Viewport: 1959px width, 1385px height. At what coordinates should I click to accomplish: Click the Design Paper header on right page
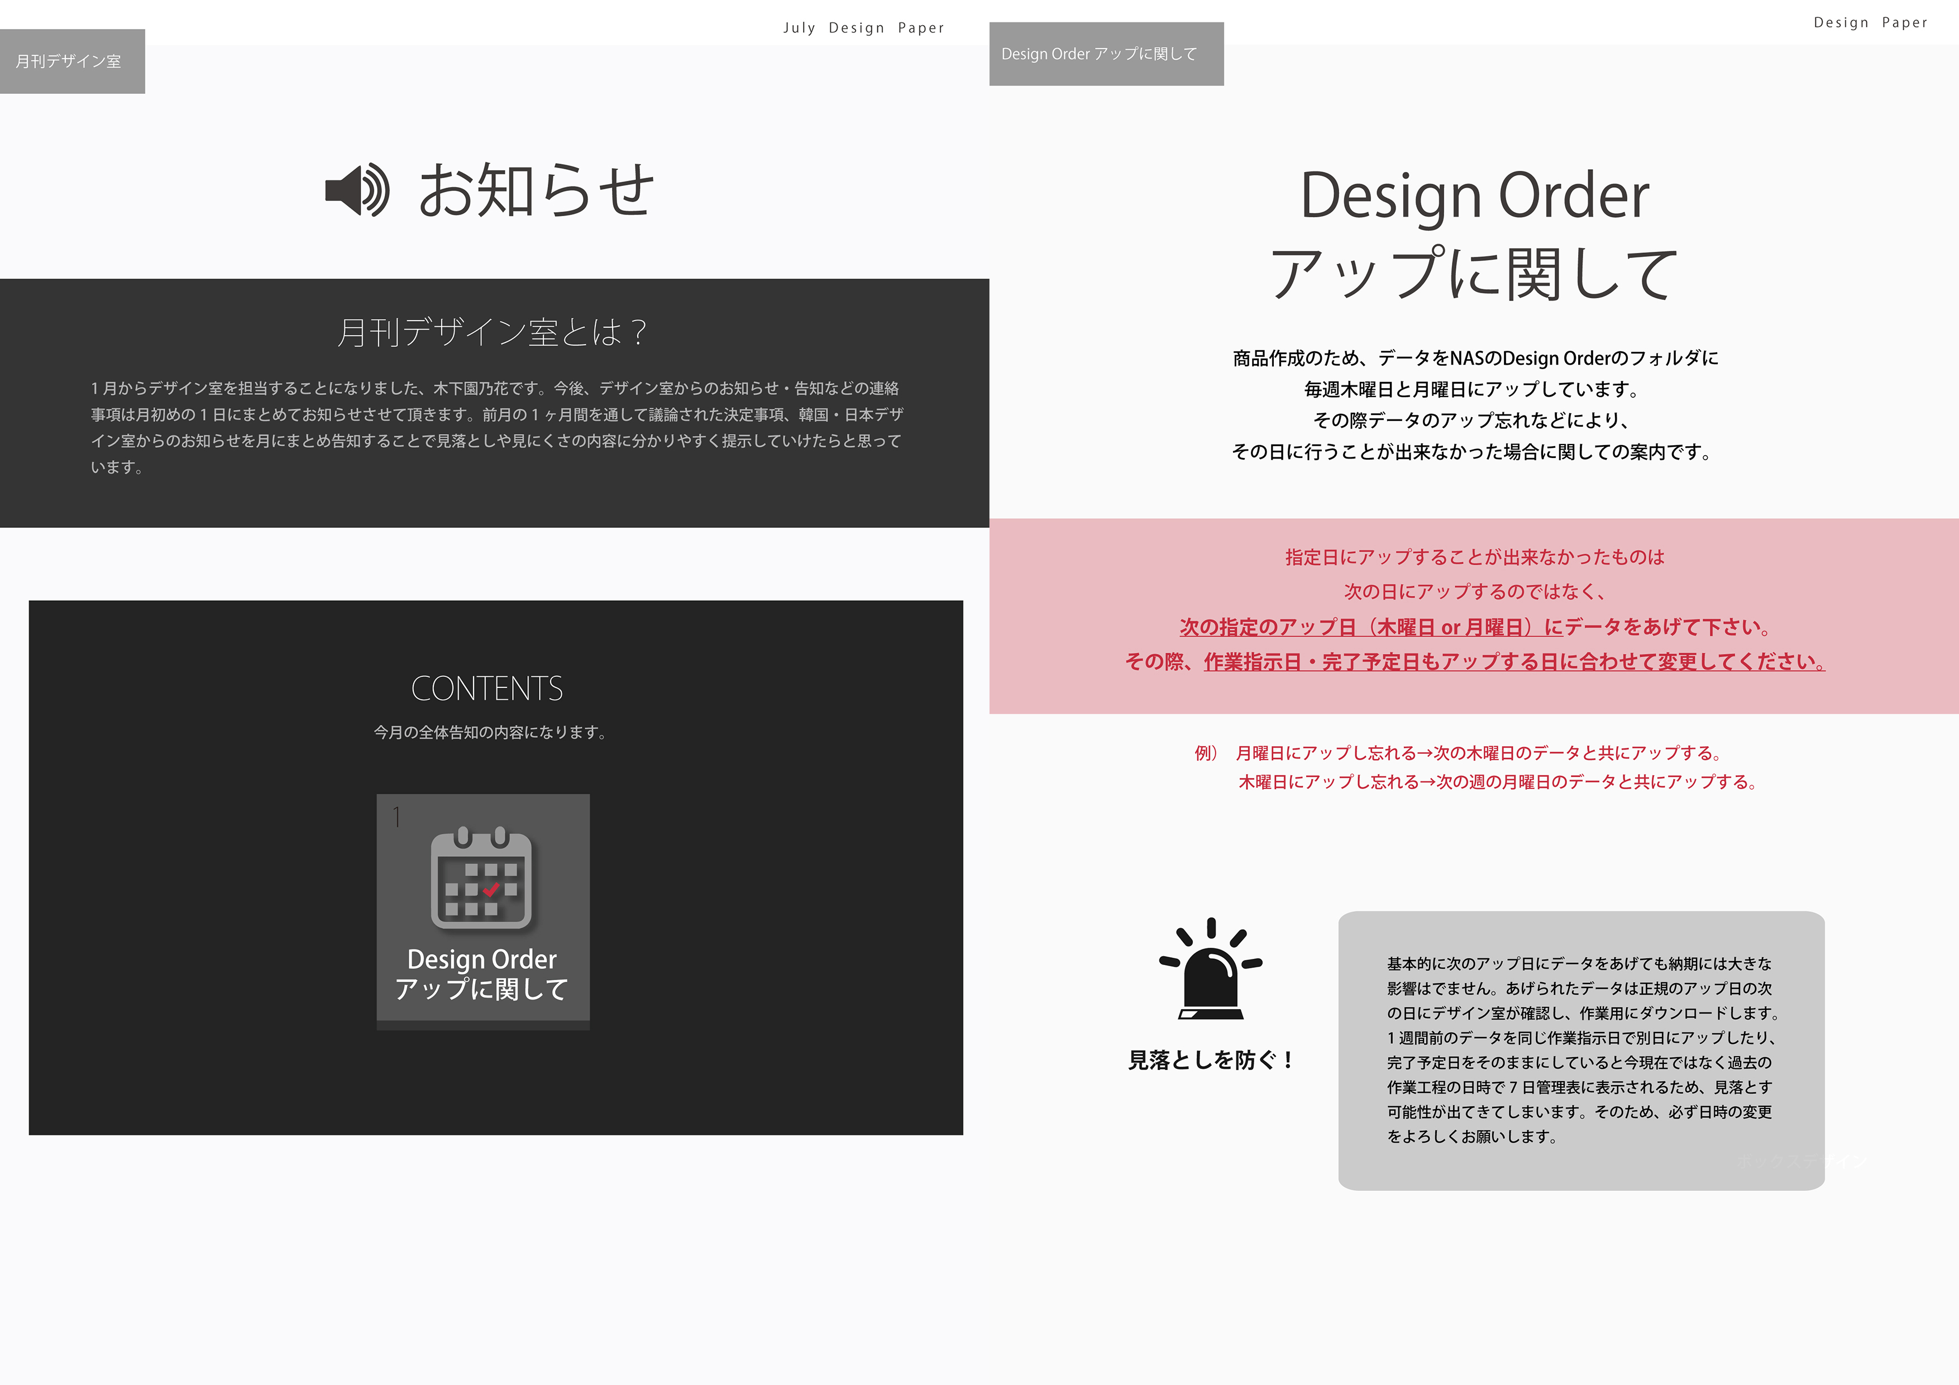tap(1870, 22)
